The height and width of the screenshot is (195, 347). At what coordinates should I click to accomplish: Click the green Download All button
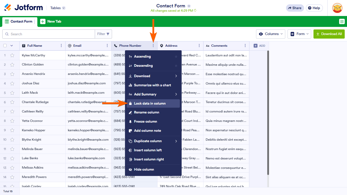(329, 34)
